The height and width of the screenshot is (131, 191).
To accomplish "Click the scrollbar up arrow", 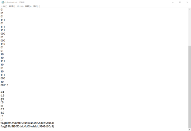I will click(x=189, y=9).
